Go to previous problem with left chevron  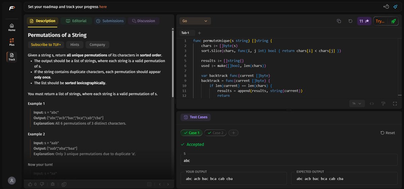coord(160,184)
